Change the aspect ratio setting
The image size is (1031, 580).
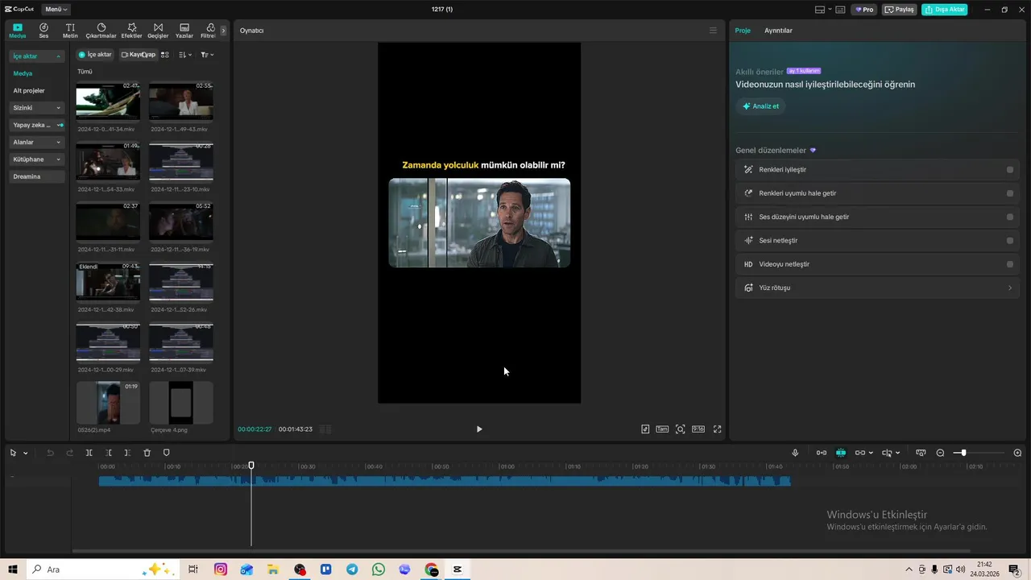tap(698, 429)
